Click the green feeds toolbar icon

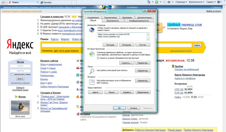157,2
